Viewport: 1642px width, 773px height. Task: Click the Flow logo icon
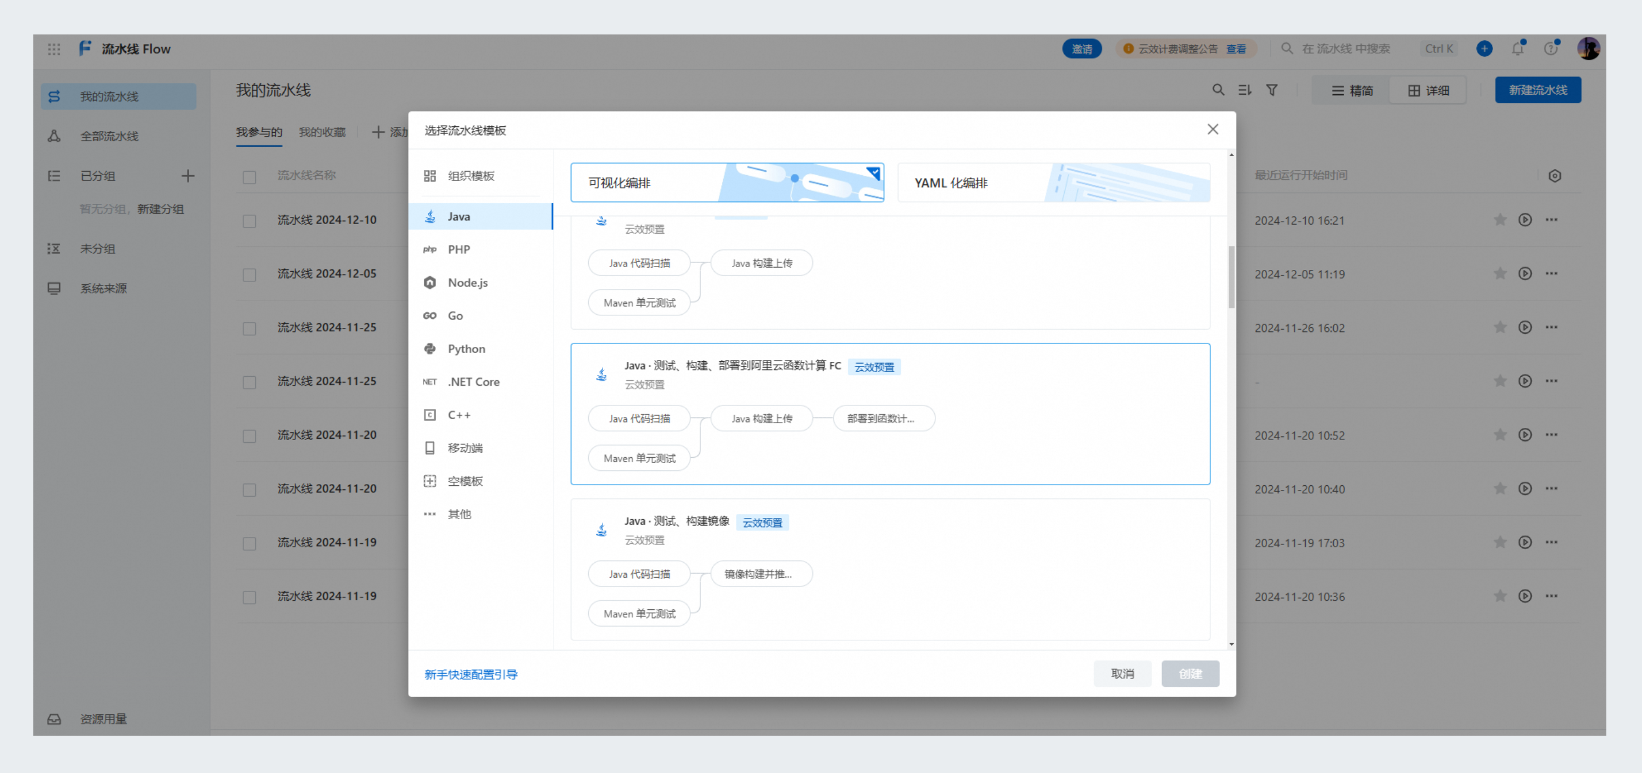[86, 48]
